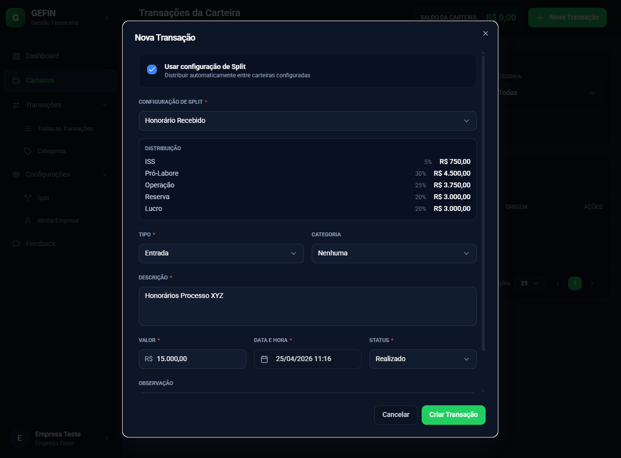
Task: Click the person icon beside Minha Empresa
Action: tap(28, 221)
